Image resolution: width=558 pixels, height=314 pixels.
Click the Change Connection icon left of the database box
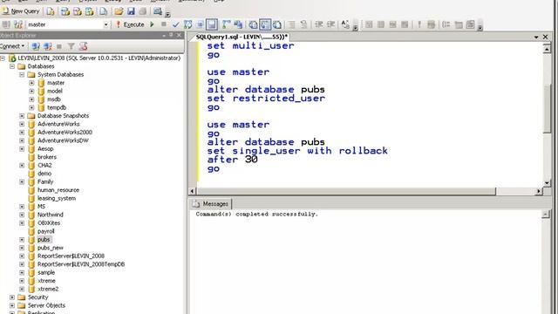click(17, 24)
